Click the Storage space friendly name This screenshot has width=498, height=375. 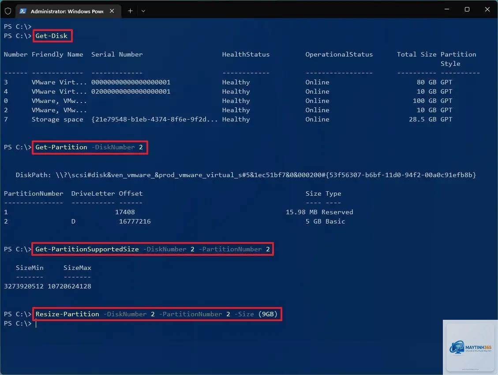point(57,119)
